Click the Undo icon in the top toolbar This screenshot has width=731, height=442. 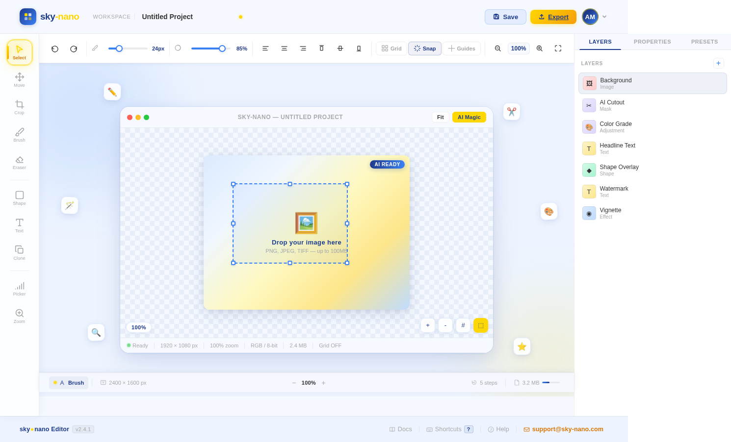pos(54,49)
